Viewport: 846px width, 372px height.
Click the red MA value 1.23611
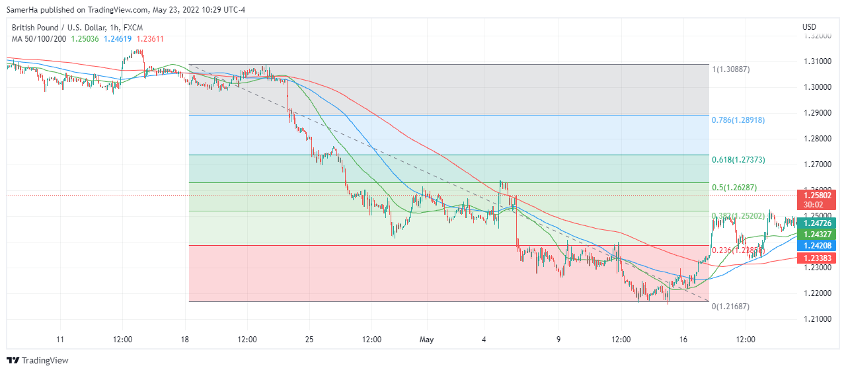(x=149, y=39)
